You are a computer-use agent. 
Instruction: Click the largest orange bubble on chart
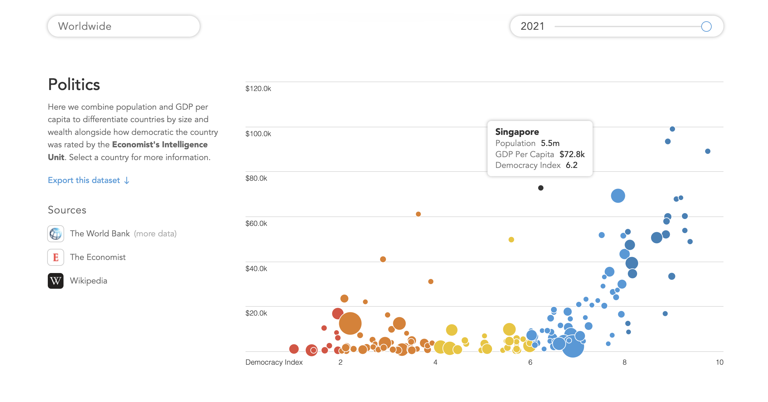pyautogui.click(x=350, y=323)
